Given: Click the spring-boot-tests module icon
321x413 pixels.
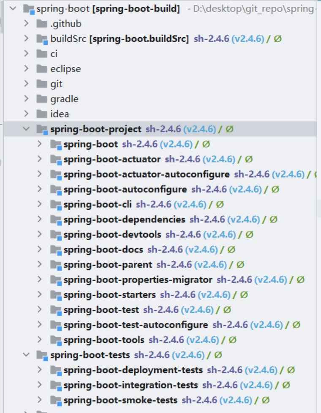Looking at the screenshot, I should [42, 356].
